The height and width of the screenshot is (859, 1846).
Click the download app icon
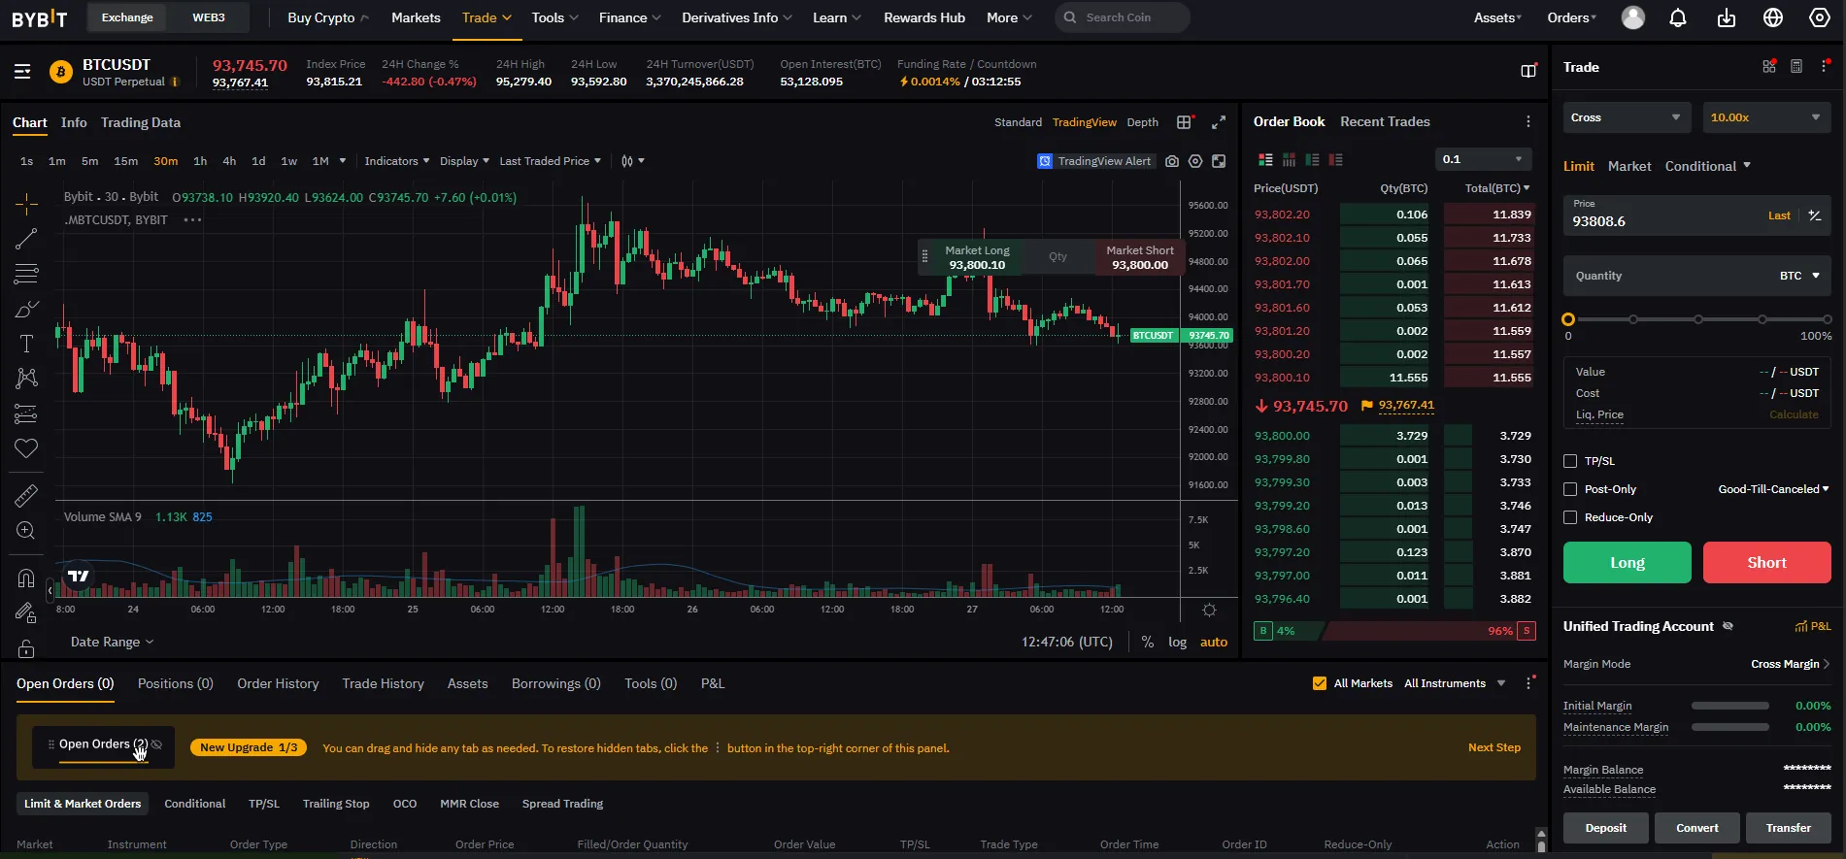(x=1727, y=17)
